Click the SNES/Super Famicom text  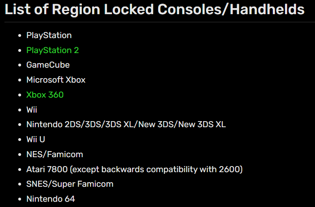[70, 184]
